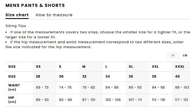This screenshot has height=107, width=190.
Task: Select the numeric size 36 cell
Action: [x=131, y=76]
